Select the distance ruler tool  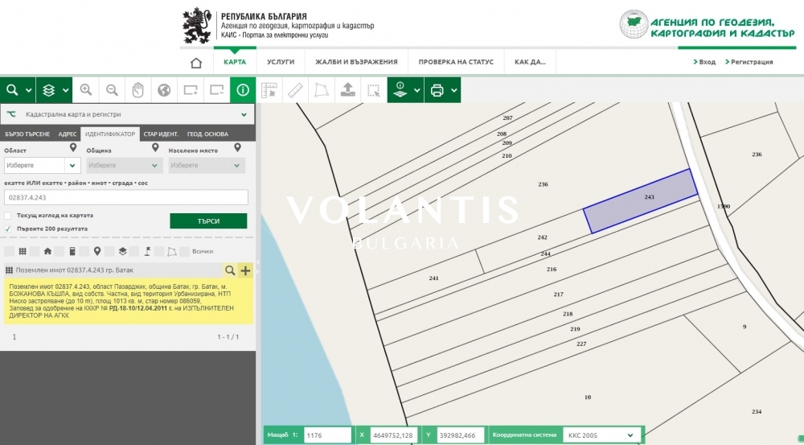(295, 90)
